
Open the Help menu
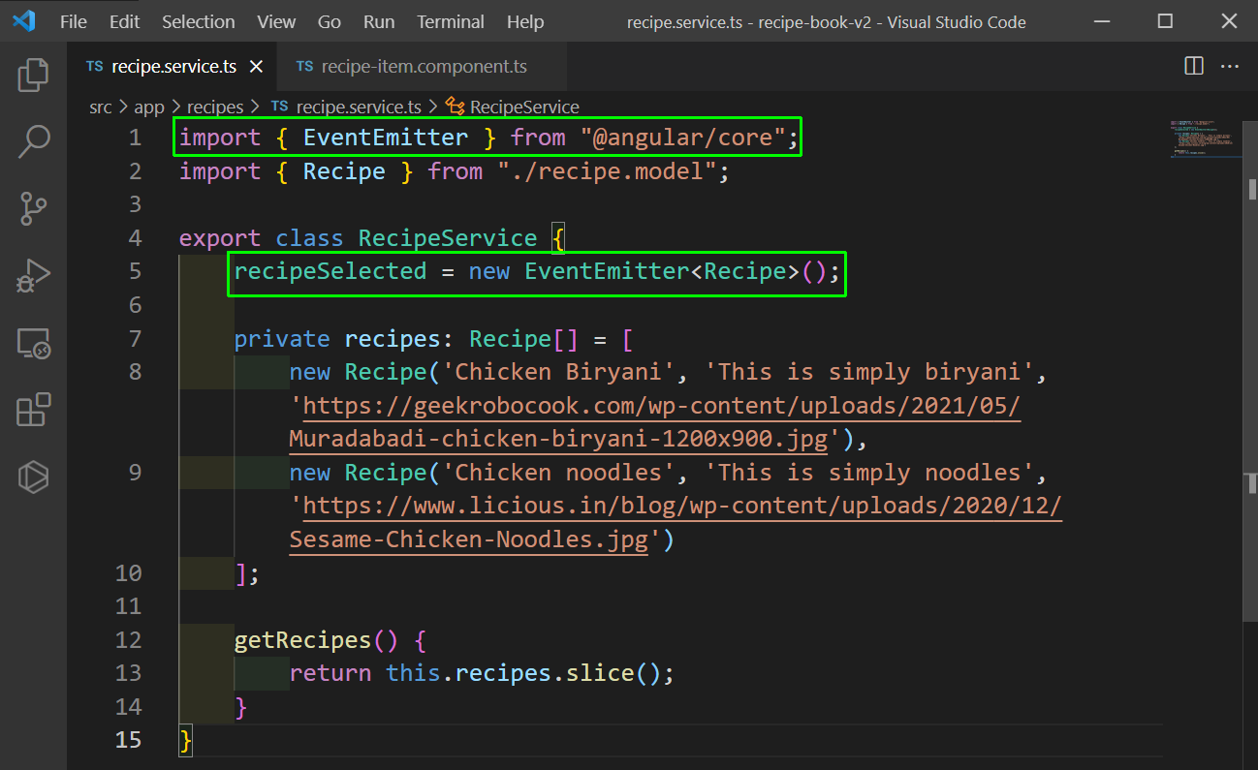click(525, 21)
